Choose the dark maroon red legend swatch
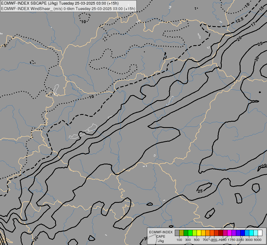The height and width of the screenshot is (245, 267). tap(221, 233)
